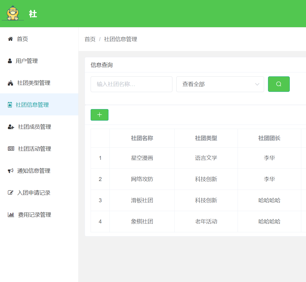
Task: Open the 社团成员管理 menu item
Action: tap(39, 127)
